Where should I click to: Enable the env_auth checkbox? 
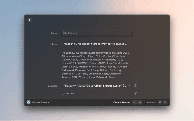point(63,93)
